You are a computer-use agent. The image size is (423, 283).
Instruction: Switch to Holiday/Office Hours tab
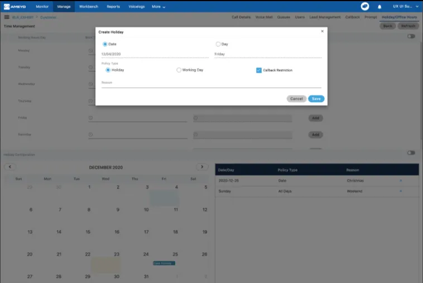(x=399, y=17)
